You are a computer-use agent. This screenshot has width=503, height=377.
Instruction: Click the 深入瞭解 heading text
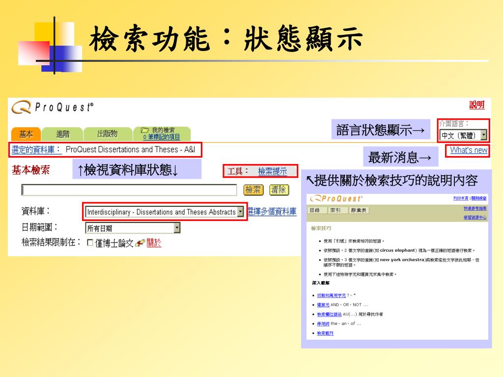pyautogui.click(x=321, y=283)
